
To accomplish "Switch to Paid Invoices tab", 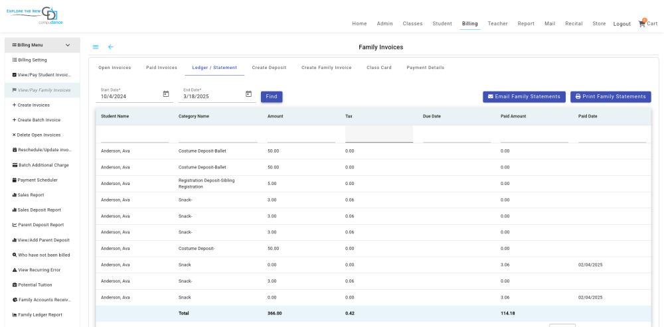I will [162, 68].
